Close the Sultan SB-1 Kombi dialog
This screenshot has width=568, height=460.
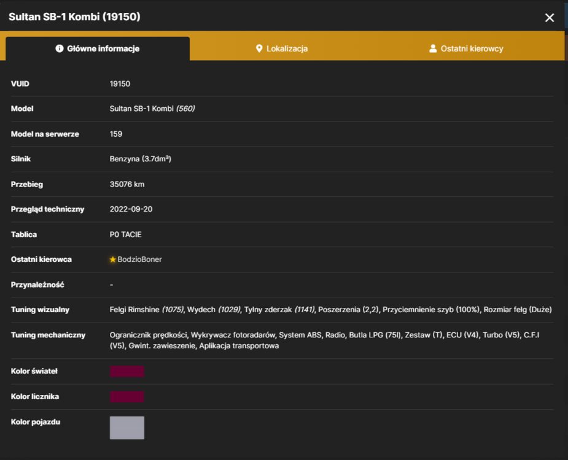point(549,17)
